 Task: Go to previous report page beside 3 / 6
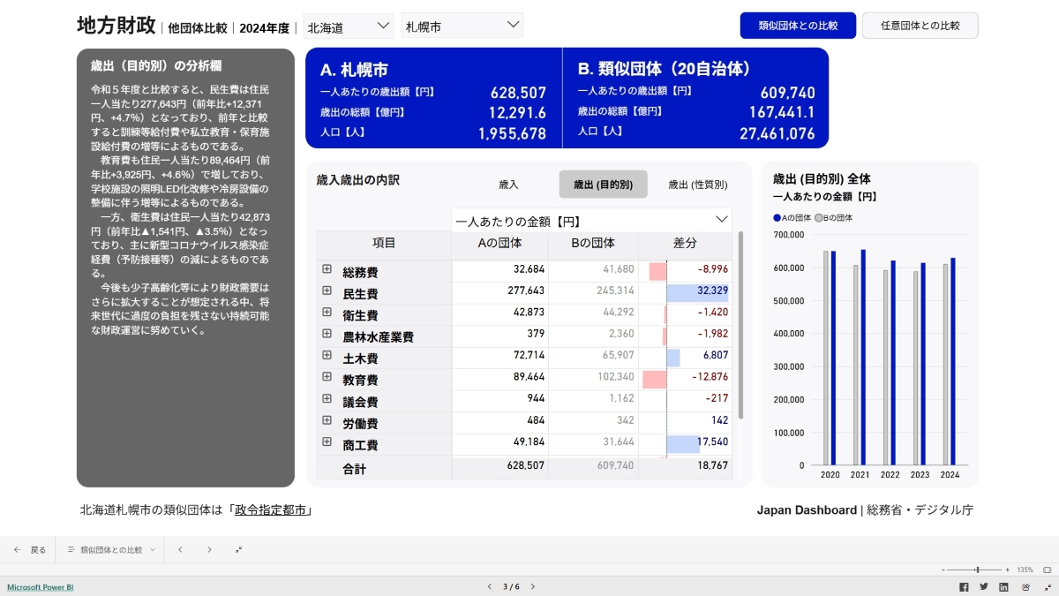coord(491,586)
